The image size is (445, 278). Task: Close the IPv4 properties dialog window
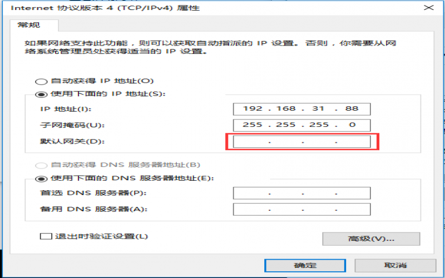[428, 8]
